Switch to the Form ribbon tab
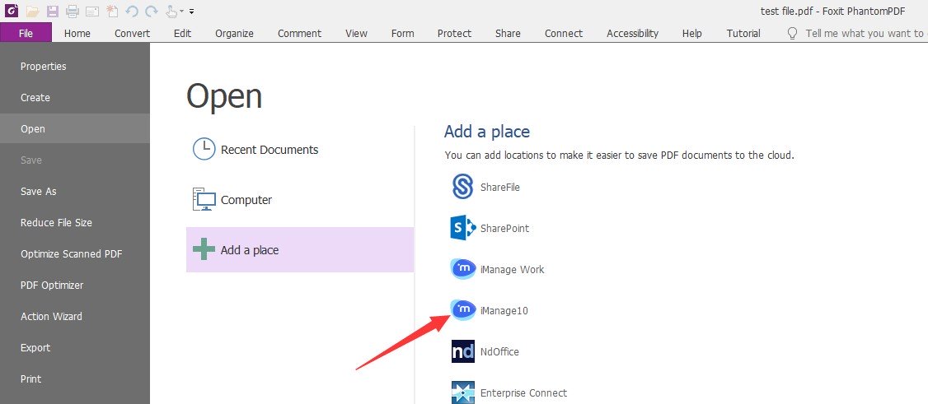Image resolution: width=928 pixels, height=404 pixels. pyautogui.click(x=402, y=33)
